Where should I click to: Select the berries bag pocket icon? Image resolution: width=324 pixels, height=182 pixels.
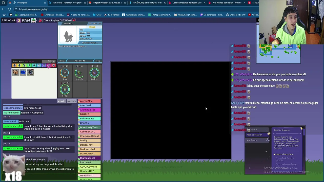[34, 65]
